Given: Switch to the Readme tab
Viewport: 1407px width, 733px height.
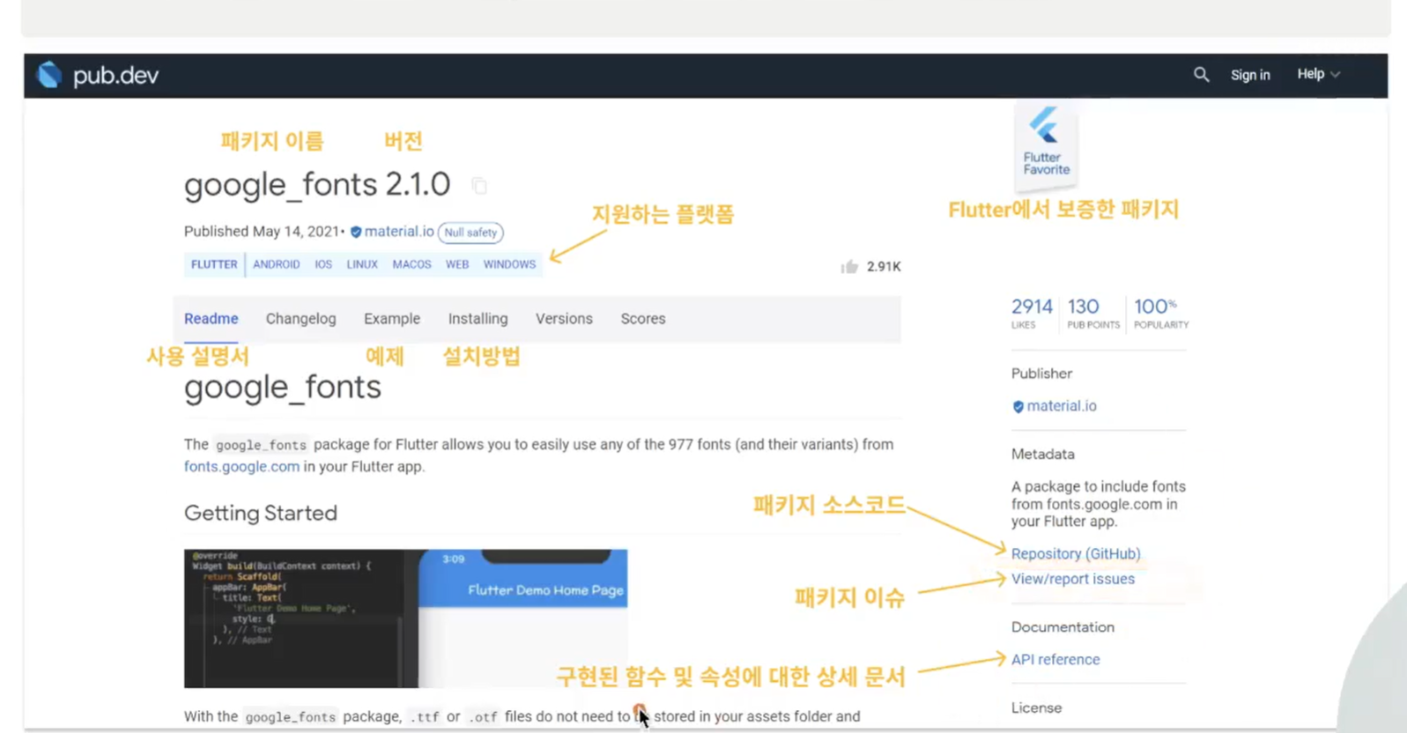Looking at the screenshot, I should [211, 319].
